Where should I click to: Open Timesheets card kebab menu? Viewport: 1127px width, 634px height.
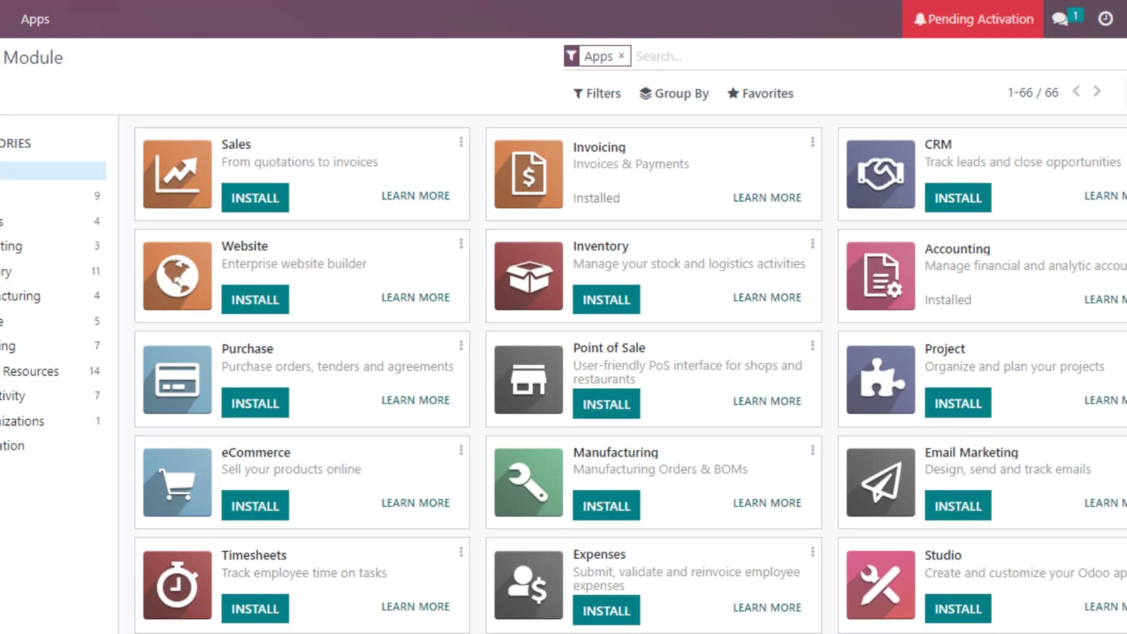(461, 552)
